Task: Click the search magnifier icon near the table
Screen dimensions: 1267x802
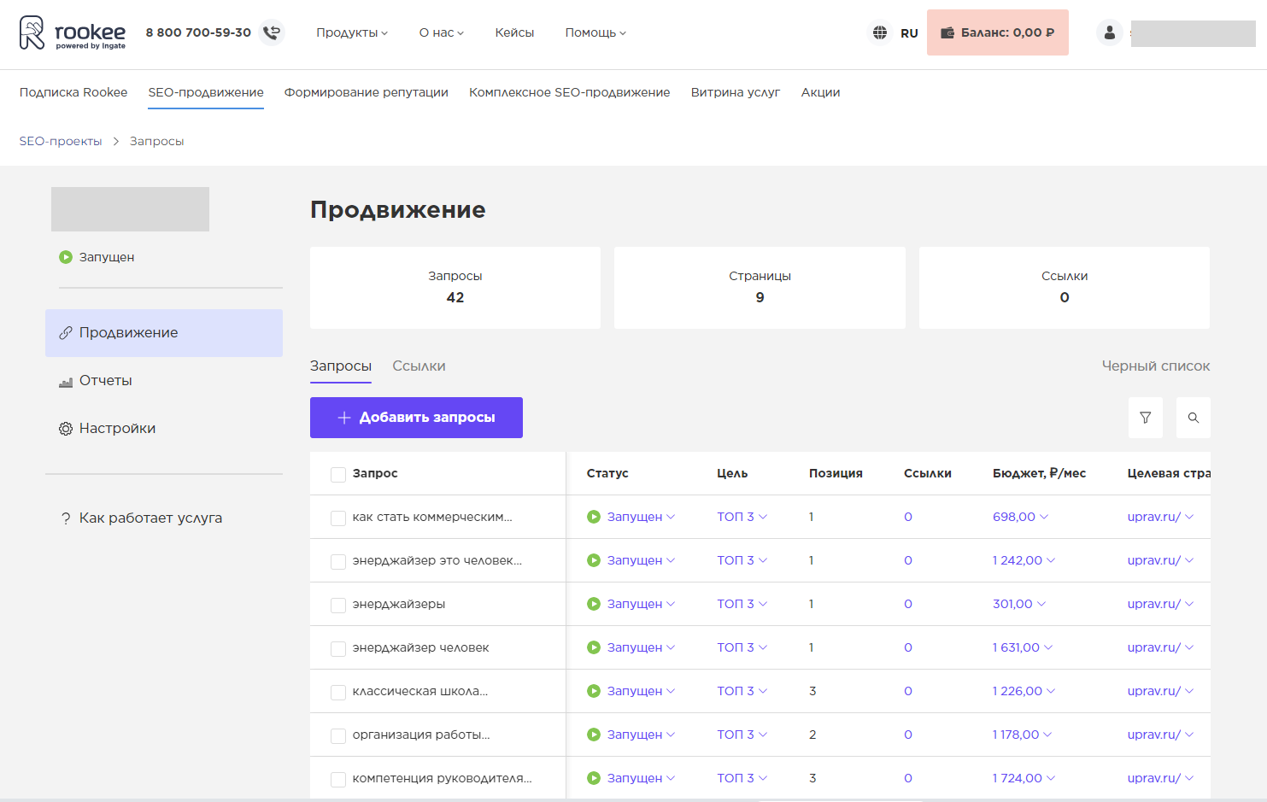Action: pyautogui.click(x=1194, y=418)
